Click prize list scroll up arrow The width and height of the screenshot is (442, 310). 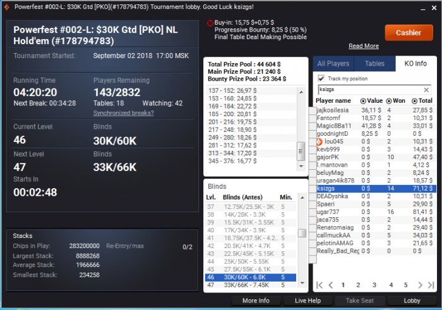click(x=301, y=92)
